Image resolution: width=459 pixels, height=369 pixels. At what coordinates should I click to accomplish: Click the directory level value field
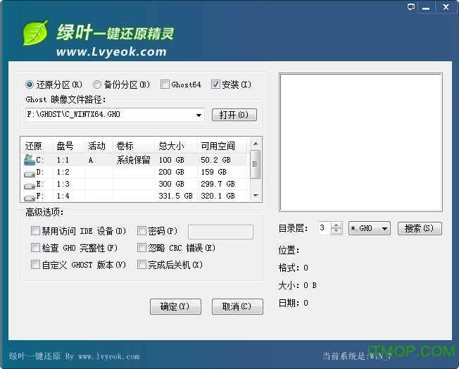[325, 228]
